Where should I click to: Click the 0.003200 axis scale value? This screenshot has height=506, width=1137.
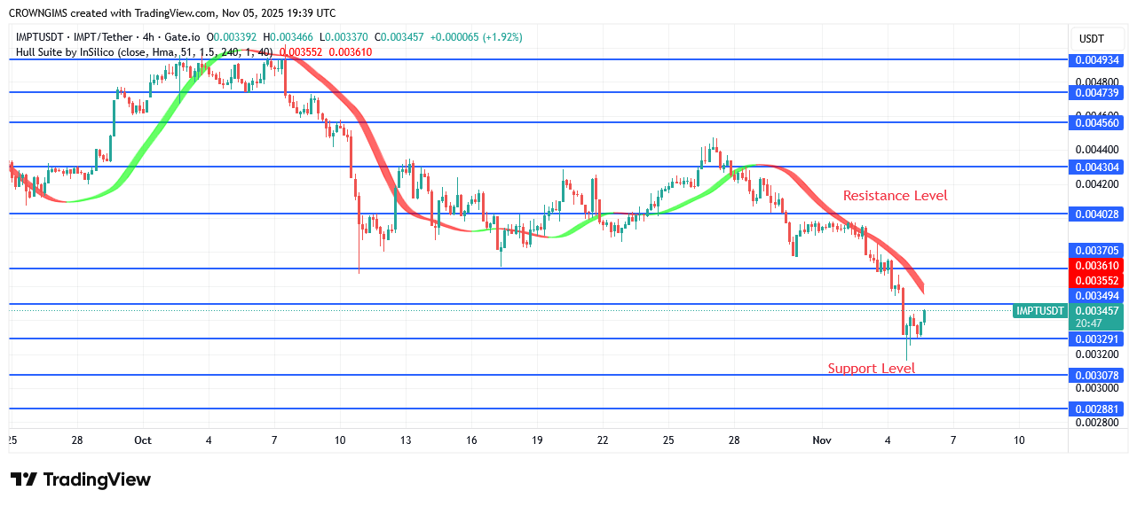click(x=1097, y=354)
